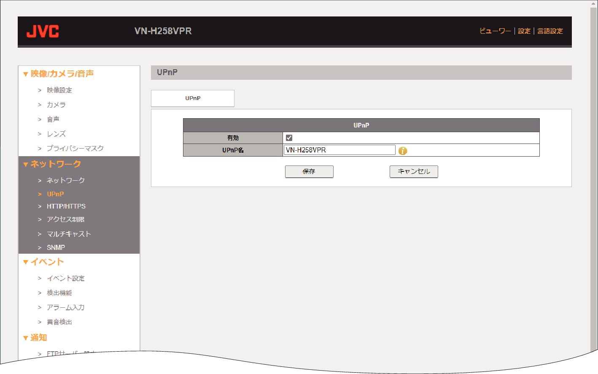Click the scrollbar up arrow
The width and height of the screenshot is (598, 374).
(594, 3)
